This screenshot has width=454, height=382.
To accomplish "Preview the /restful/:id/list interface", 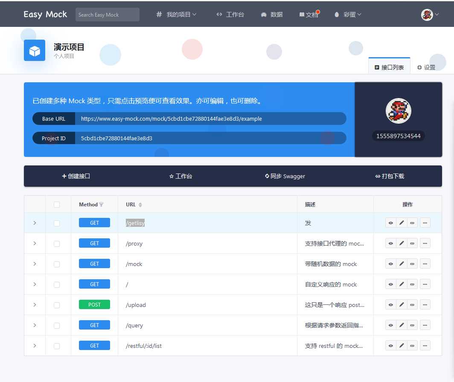I will pyautogui.click(x=390, y=346).
